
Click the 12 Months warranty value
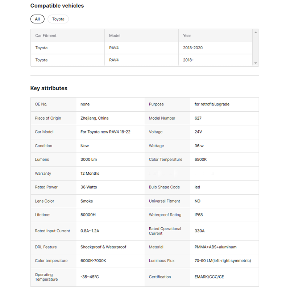pyautogui.click(x=90, y=173)
